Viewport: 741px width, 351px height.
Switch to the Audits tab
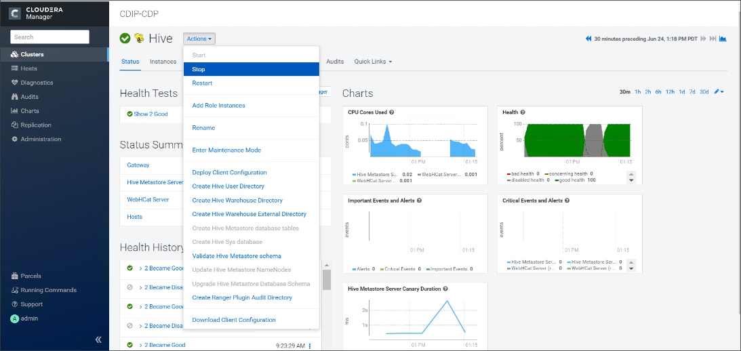tap(335, 62)
